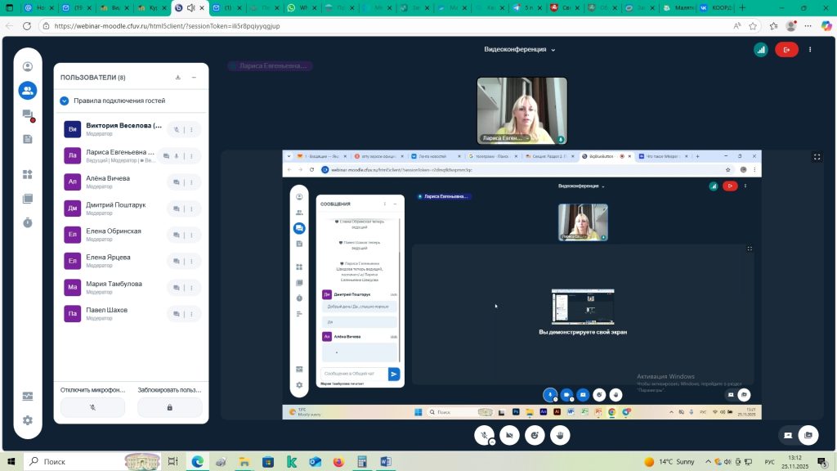Viewport: 837px width, 471px height.
Task: Click the Windows taskbar search box
Action: click(74, 462)
